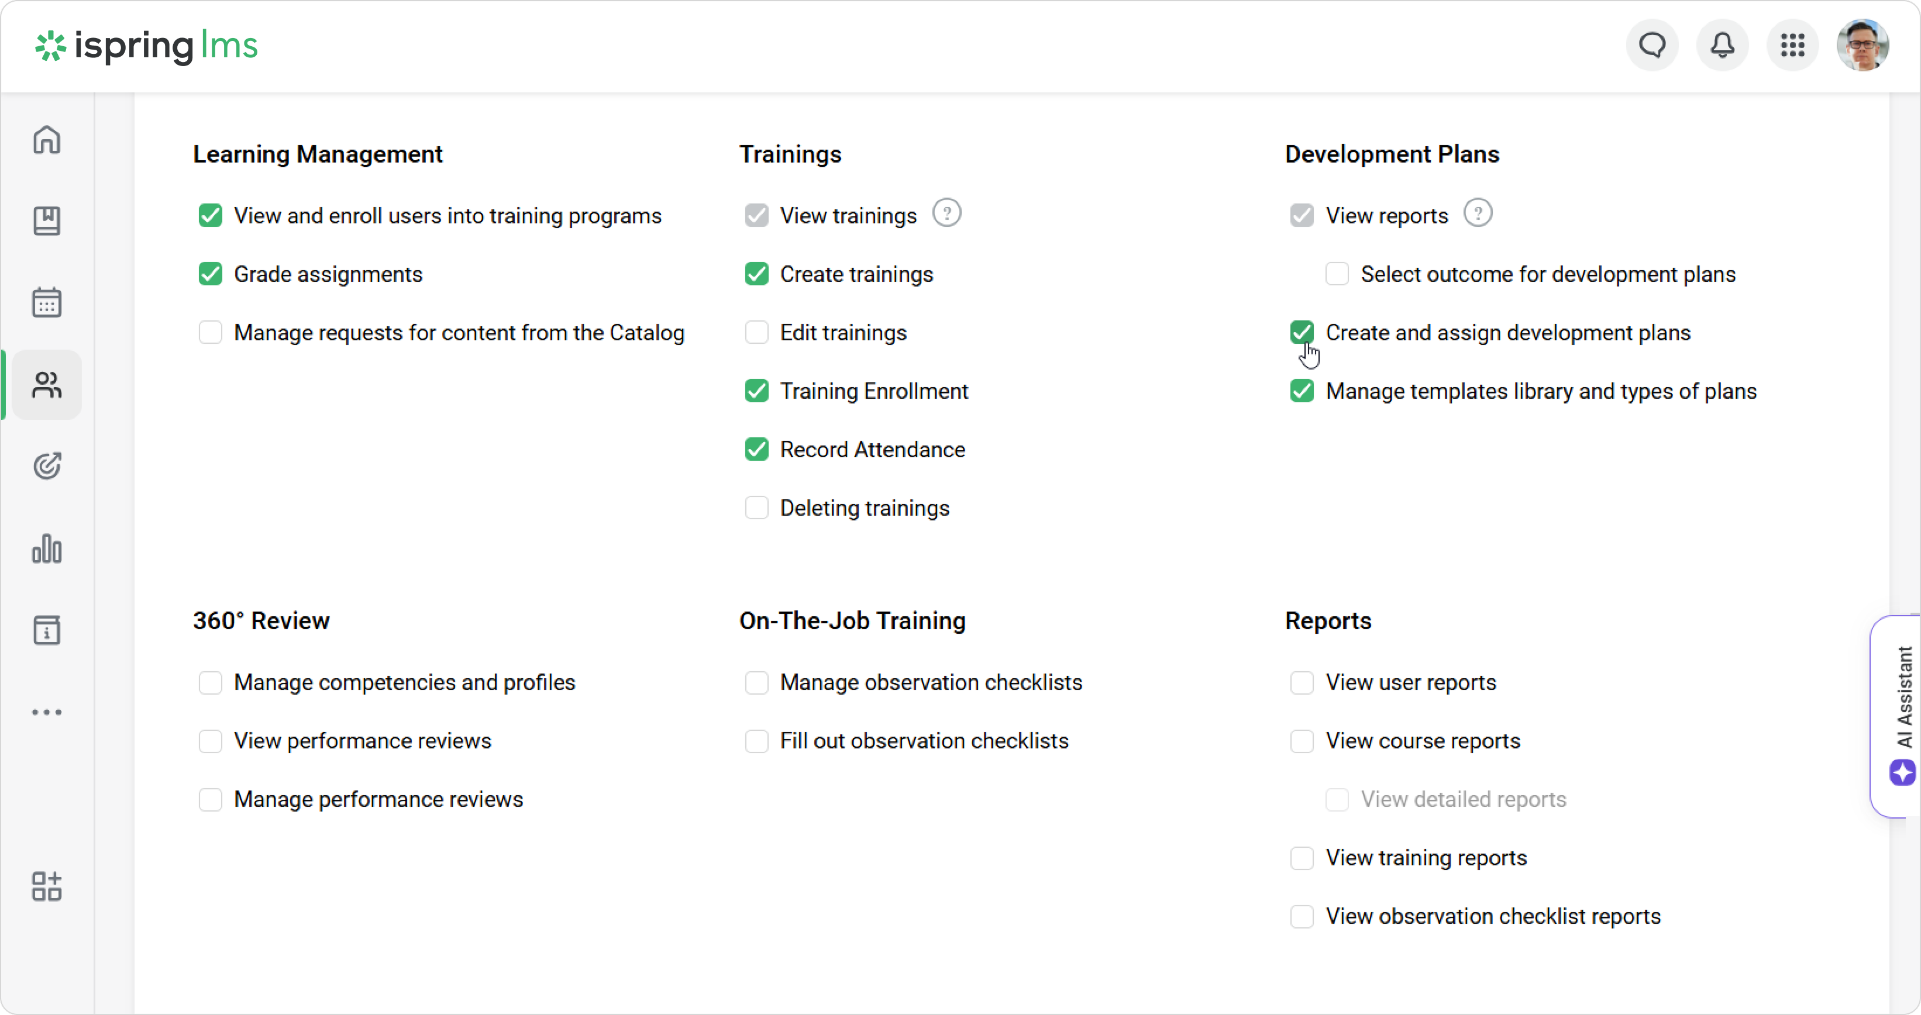
Task: Click the iSpring LMS logo
Action: (146, 46)
